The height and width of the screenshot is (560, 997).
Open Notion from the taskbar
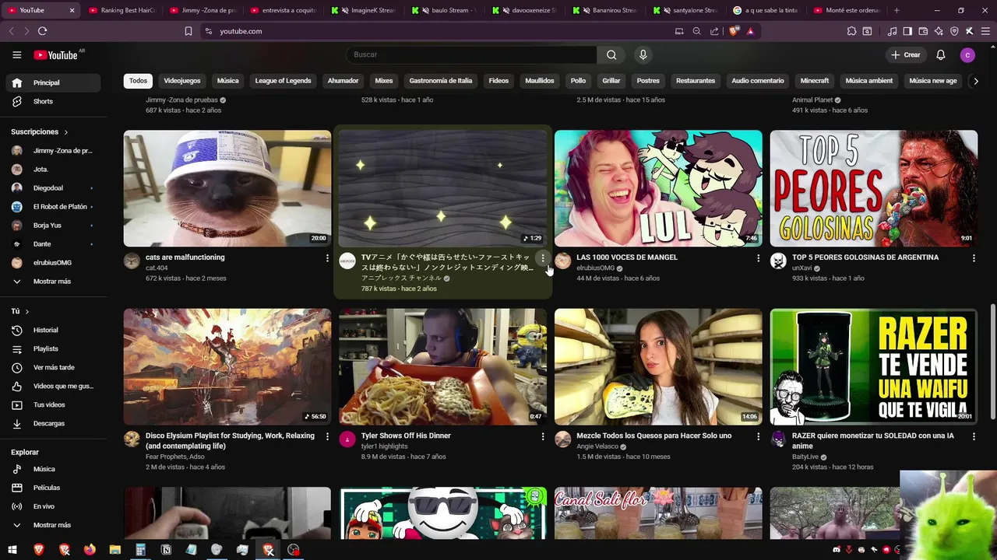click(x=166, y=550)
